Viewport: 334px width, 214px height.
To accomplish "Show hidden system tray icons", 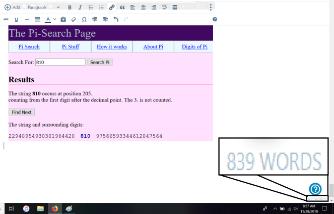I will coord(275,208).
